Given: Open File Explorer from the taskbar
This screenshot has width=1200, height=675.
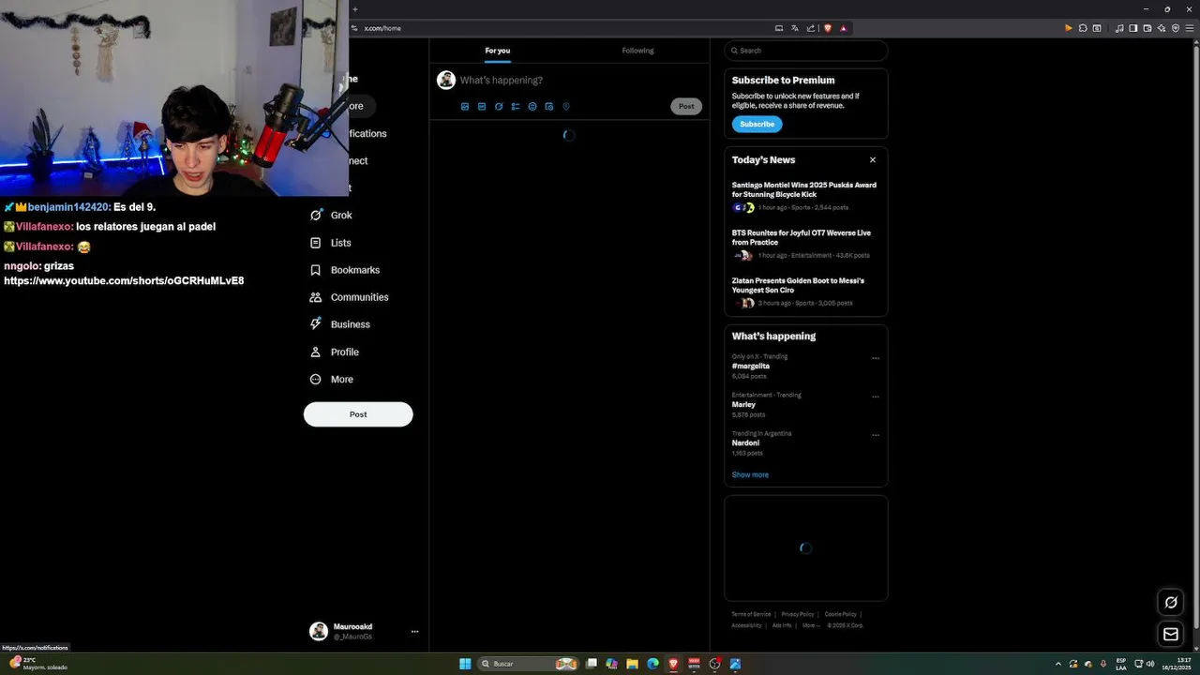Looking at the screenshot, I should (633, 664).
